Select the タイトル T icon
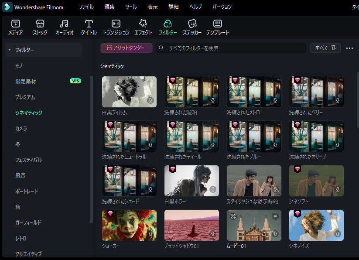The width and height of the screenshot is (359, 260). pyautogui.click(x=89, y=24)
